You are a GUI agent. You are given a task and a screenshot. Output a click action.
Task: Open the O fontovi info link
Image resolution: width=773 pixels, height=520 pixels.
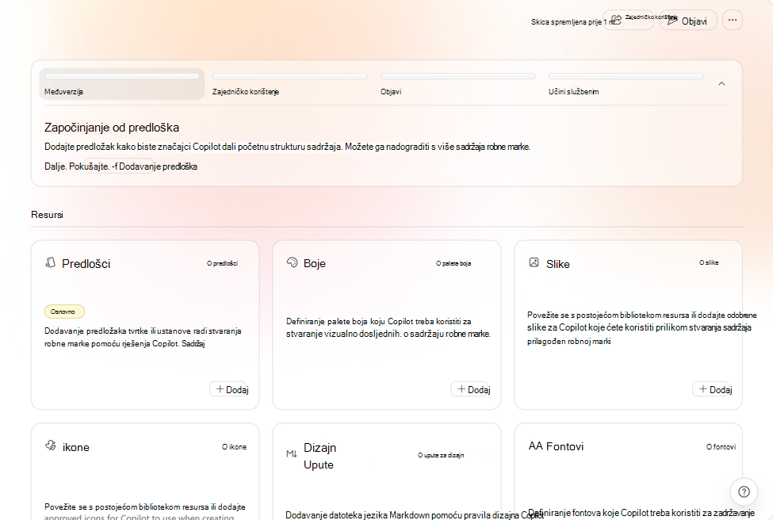(721, 446)
